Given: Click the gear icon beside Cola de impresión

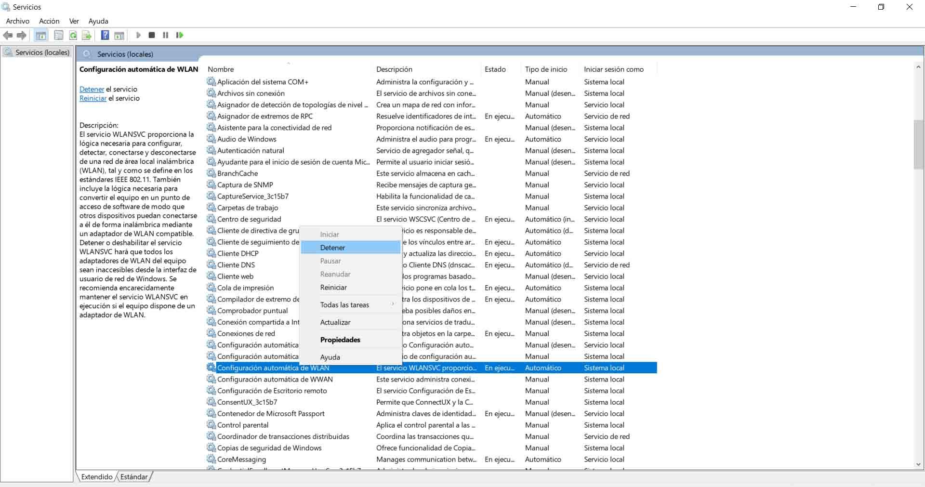Looking at the screenshot, I should 211,288.
